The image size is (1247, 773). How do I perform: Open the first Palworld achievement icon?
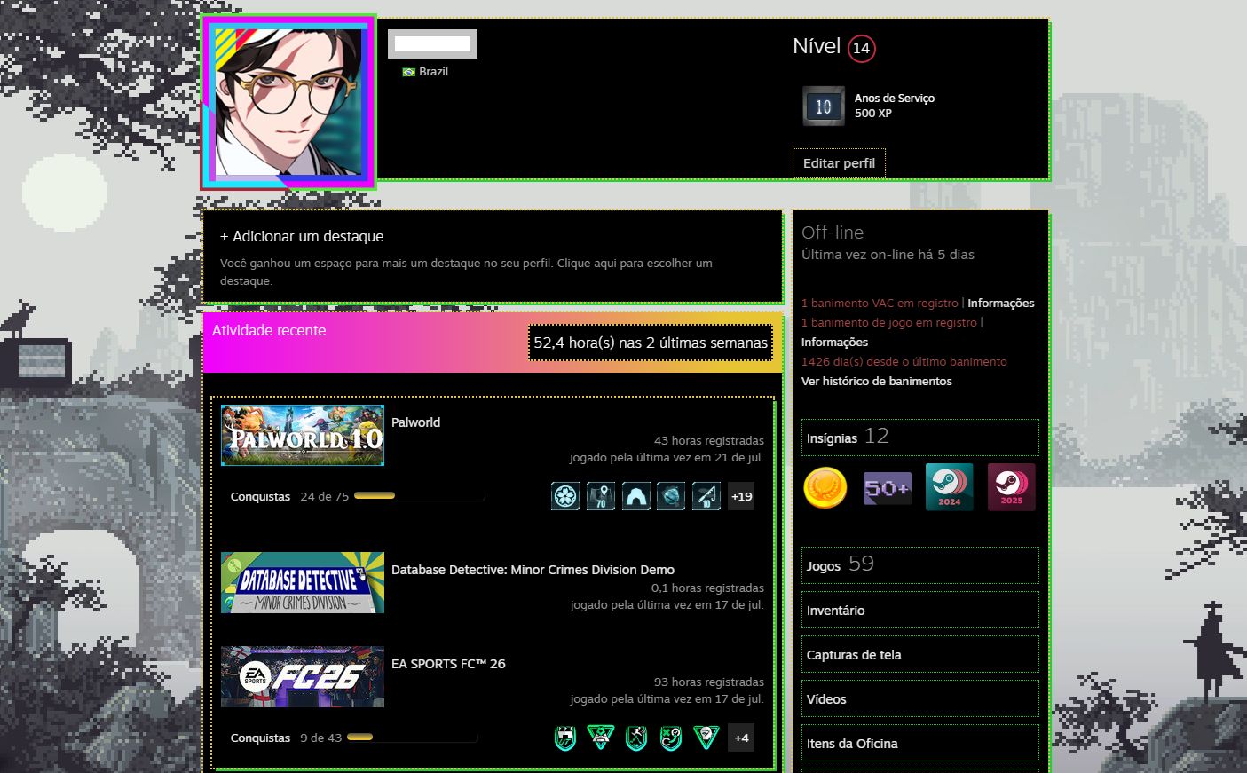[x=565, y=496]
